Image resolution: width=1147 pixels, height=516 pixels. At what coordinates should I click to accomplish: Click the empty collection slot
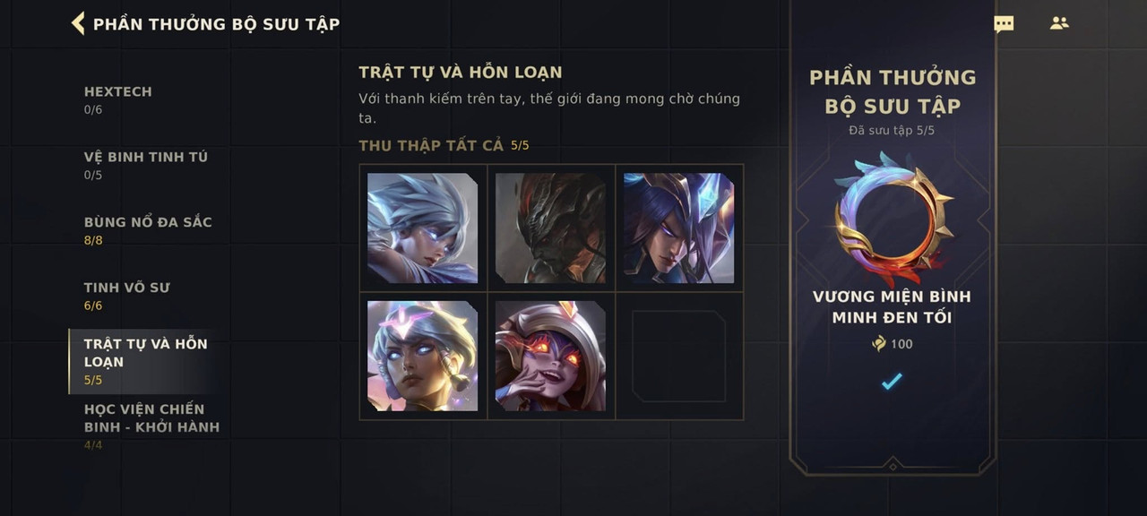click(678, 356)
